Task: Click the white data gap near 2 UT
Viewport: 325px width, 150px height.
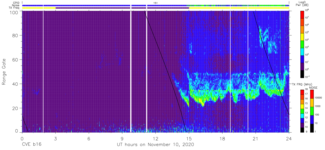Action: pos(43,72)
